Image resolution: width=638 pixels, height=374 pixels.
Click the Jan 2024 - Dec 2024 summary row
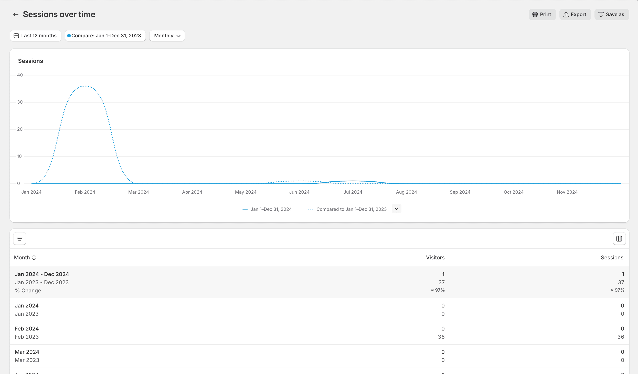42,274
